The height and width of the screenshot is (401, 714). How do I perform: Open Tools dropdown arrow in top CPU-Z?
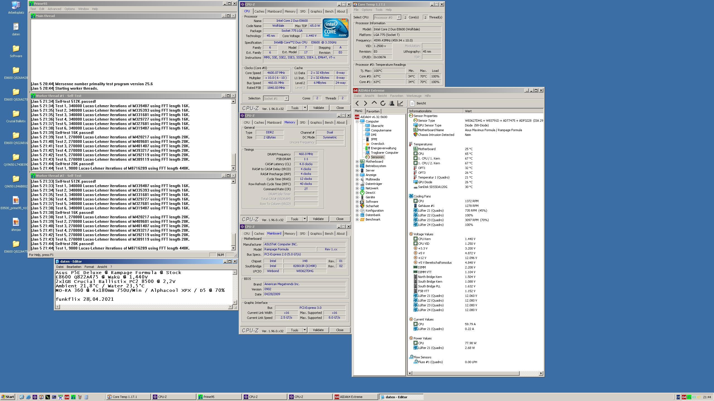point(305,108)
